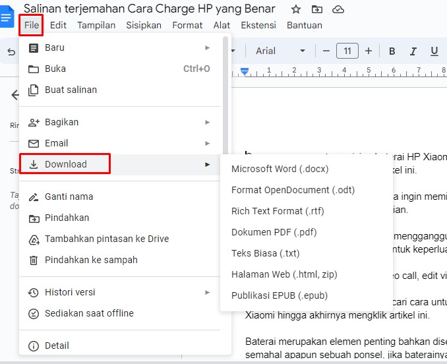This screenshot has width=447, height=364.
Task: Click the blue indent marker on ruler
Action: (245, 72)
